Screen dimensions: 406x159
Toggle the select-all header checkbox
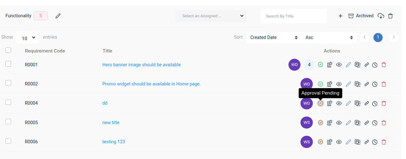pyautogui.click(x=8, y=50)
